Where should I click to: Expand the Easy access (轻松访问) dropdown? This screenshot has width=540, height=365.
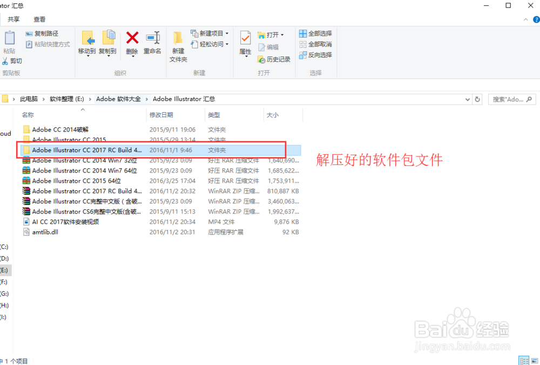coord(227,44)
